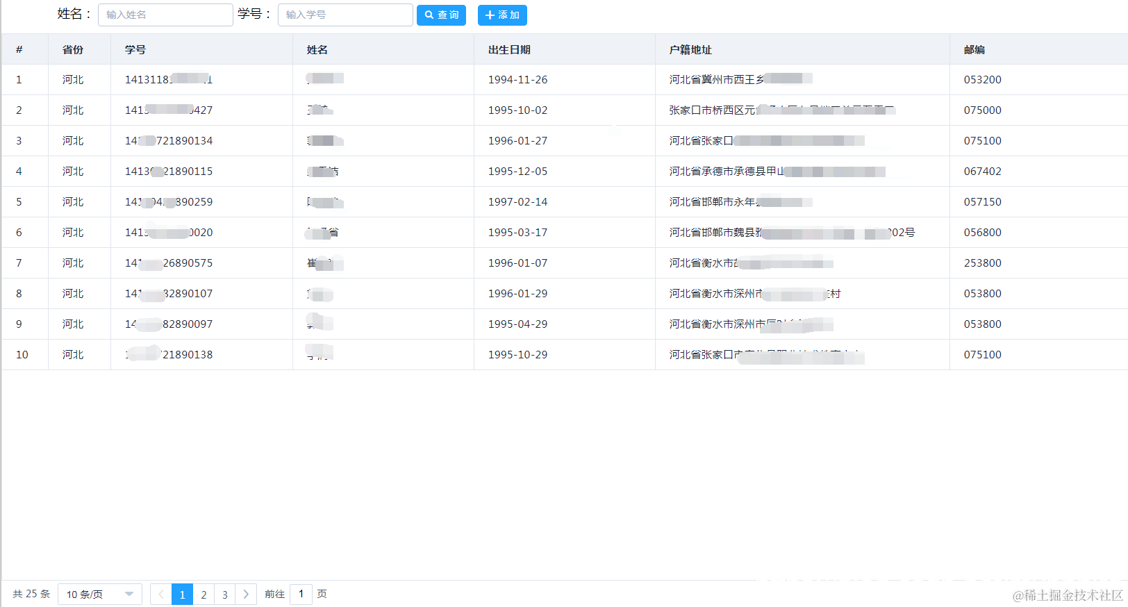Click postal code 056800
The image size is (1128, 607).
[982, 233]
